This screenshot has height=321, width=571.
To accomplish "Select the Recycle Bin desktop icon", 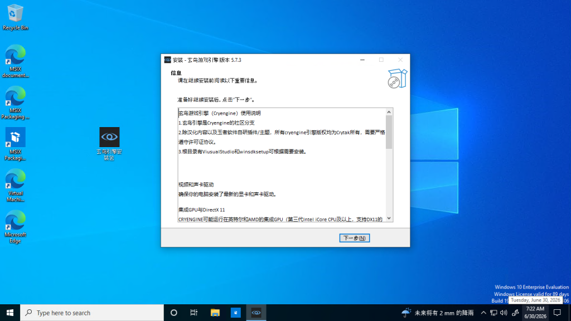I will click(15, 17).
